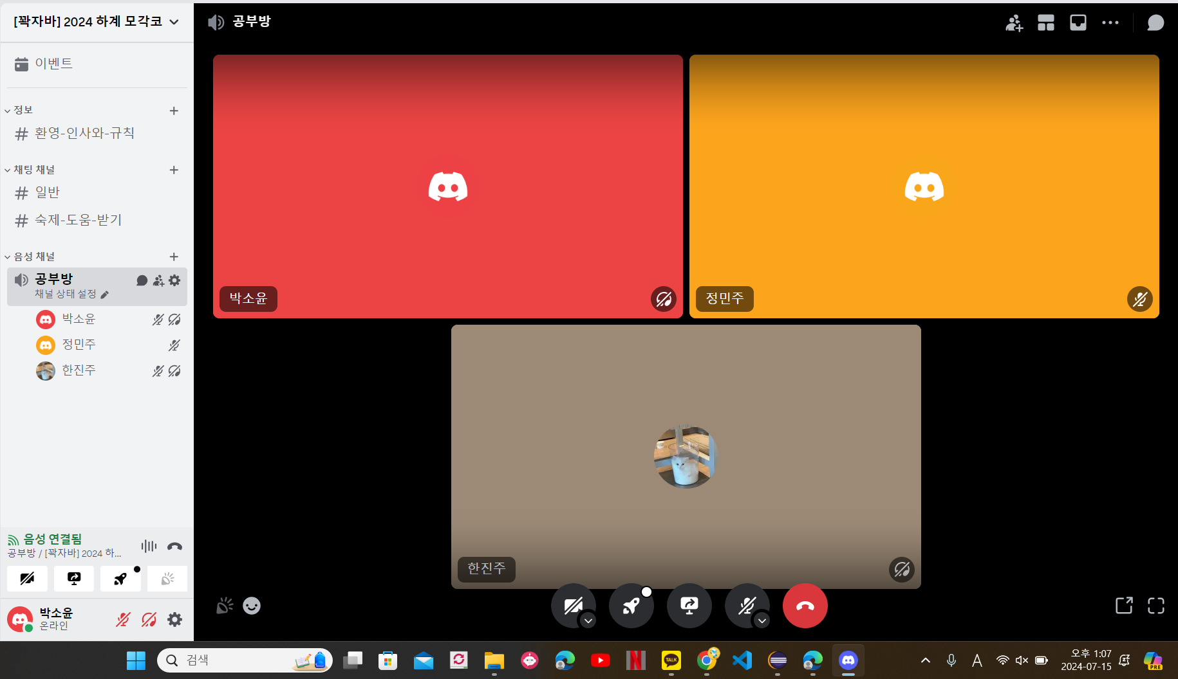Open the 일반 text channel

(x=97, y=192)
